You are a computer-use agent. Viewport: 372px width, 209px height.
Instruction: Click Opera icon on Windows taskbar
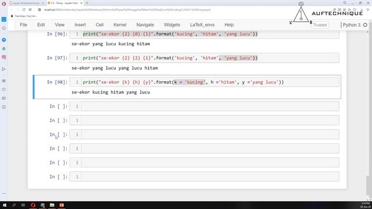click(33, 205)
